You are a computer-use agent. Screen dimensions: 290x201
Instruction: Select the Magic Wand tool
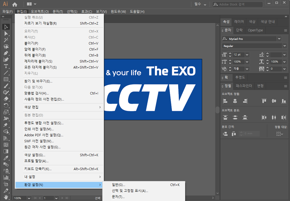pyautogui.click(x=6, y=40)
